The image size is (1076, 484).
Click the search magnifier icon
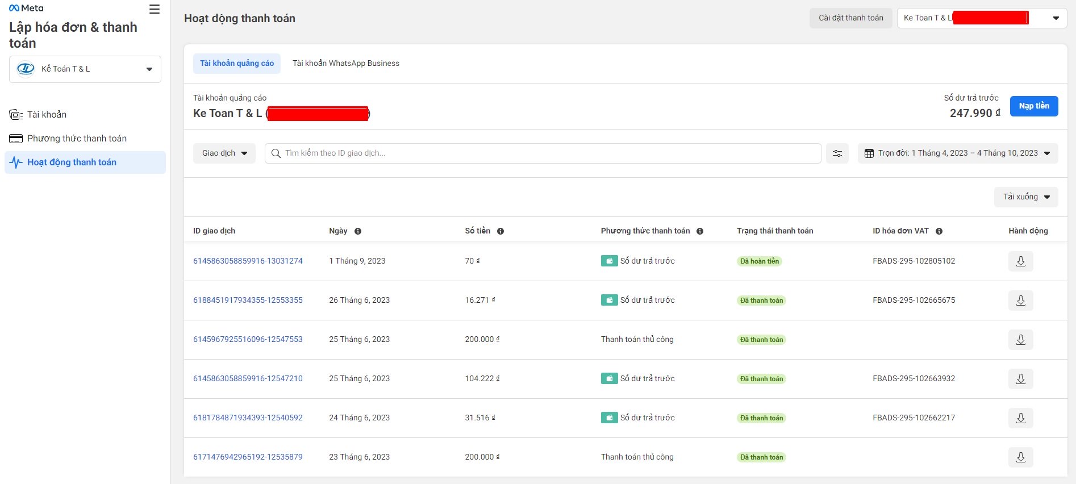(276, 153)
